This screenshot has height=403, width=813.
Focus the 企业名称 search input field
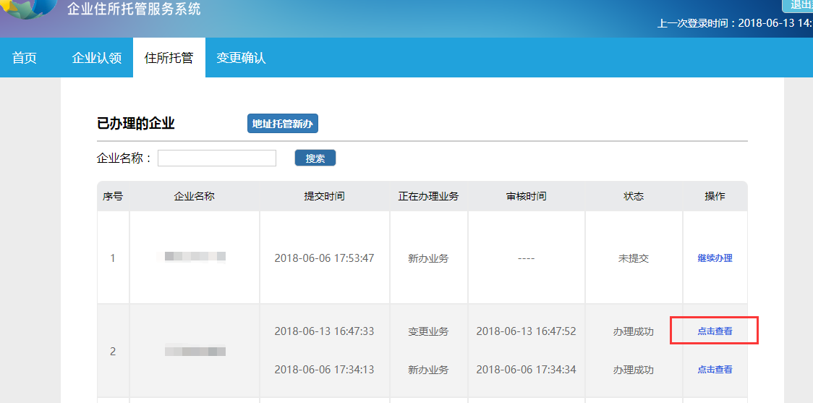point(217,158)
